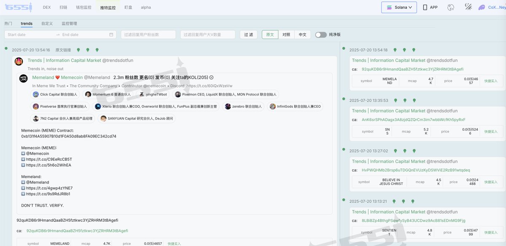
Task: Click the green ca address under the main post
Action: [x=77, y=230]
